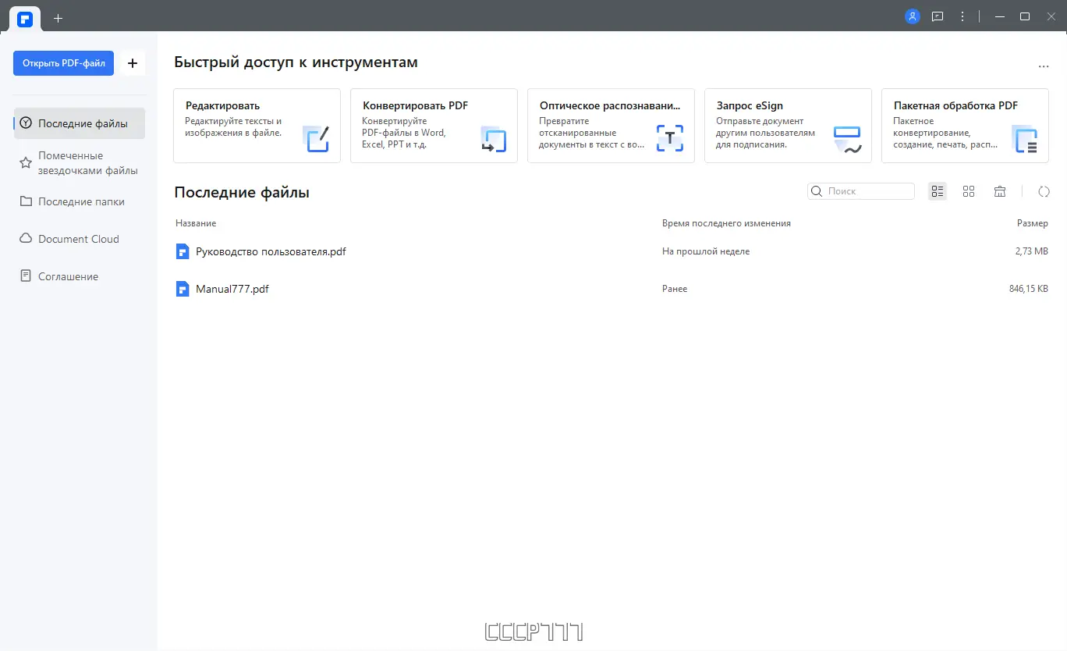The height and width of the screenshot is (651, 1067).
Task: Open Соглашение in the sidebar
Action: (x=80, y=276)
